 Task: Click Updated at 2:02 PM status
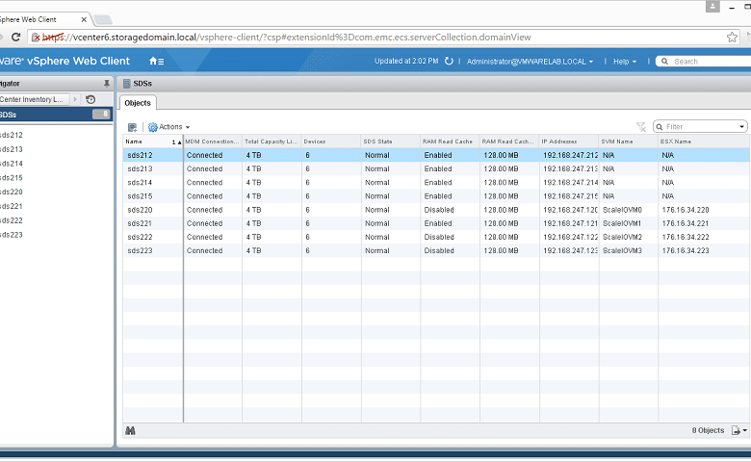tap(406, 62)
